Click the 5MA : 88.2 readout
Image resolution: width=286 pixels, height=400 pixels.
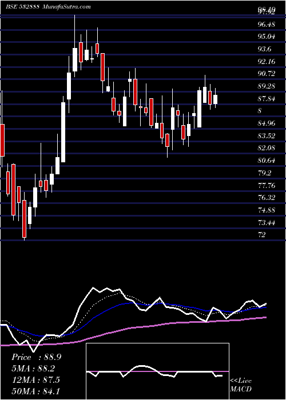click(x=33, y=369)
